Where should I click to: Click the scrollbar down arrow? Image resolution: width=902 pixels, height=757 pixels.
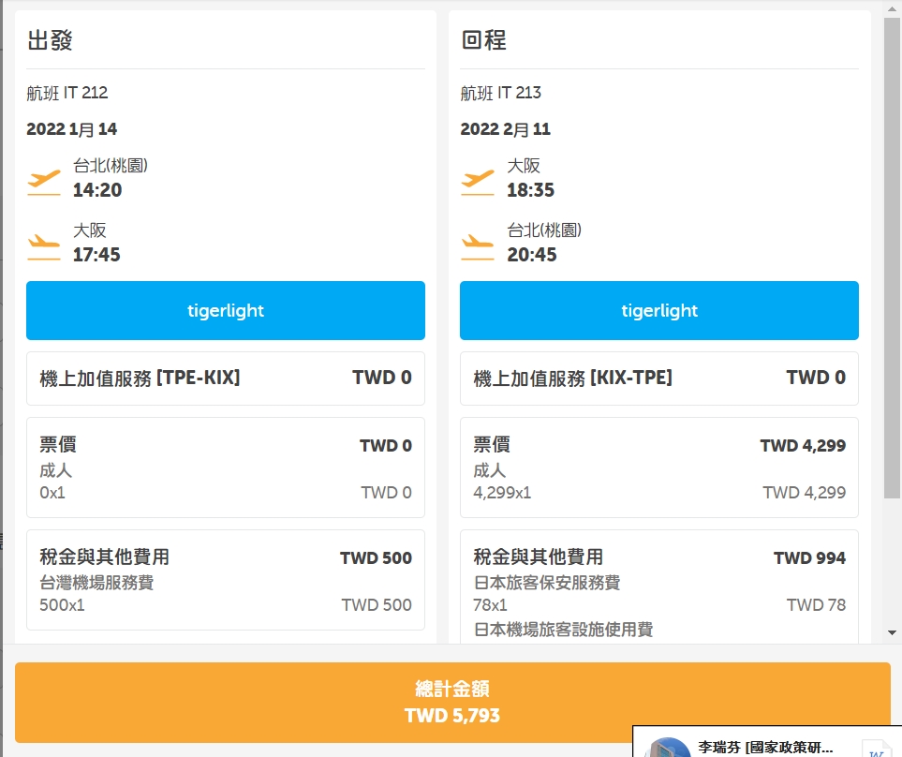pos(893,632)
